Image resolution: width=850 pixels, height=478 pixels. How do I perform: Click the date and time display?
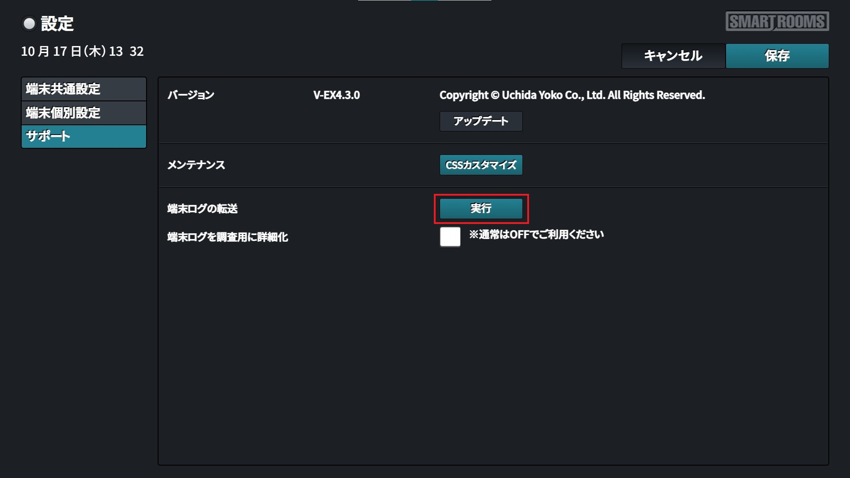click(82, 51)
